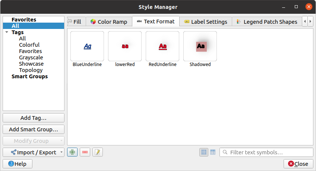The width and height of the screenshot is (316, 171).
Task: Choose the Colorful tag
Action: [x=29, y=45]
